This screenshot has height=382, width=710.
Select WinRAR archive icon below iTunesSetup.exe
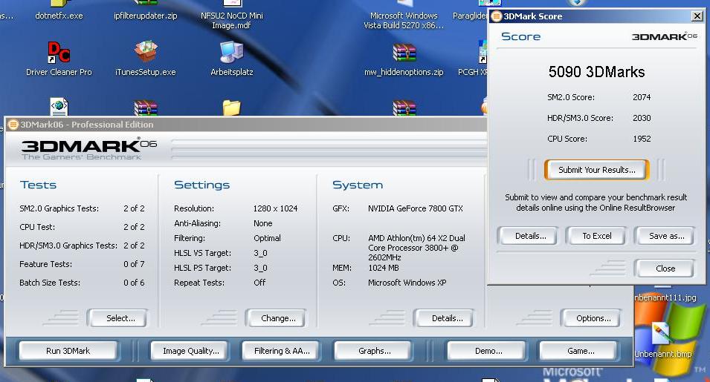[x=146, y=108]
